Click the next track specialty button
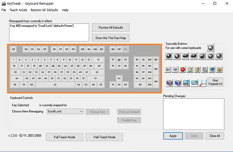Screen dimensions: 233x152 194,56
